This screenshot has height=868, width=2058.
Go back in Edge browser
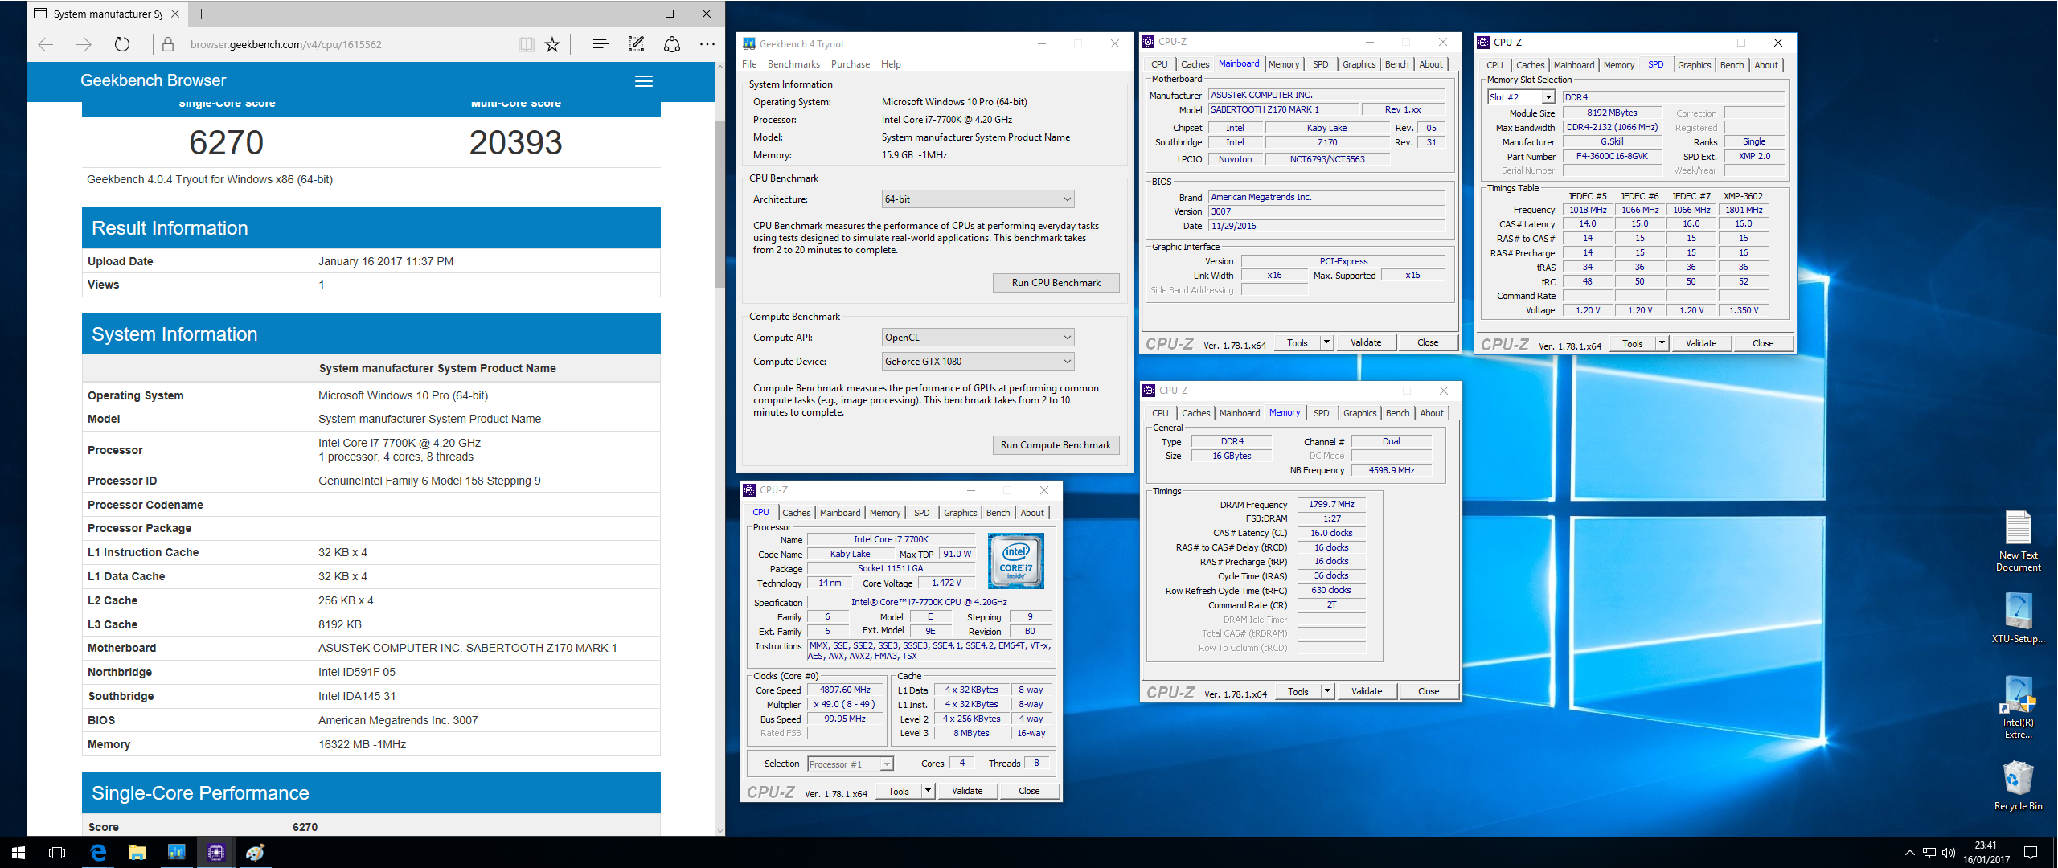[46, 44]
